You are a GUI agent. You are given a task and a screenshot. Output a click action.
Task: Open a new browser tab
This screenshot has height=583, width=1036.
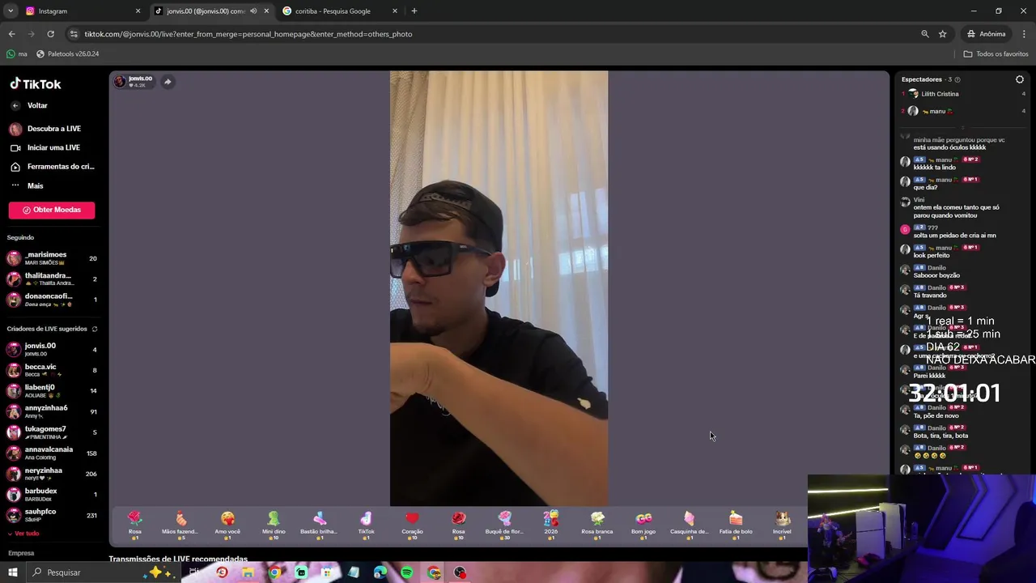pos(414,11)
